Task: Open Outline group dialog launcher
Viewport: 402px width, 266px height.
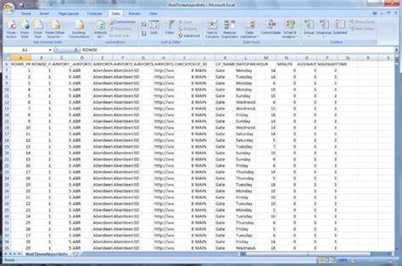Action: click(x=374, y=42)
